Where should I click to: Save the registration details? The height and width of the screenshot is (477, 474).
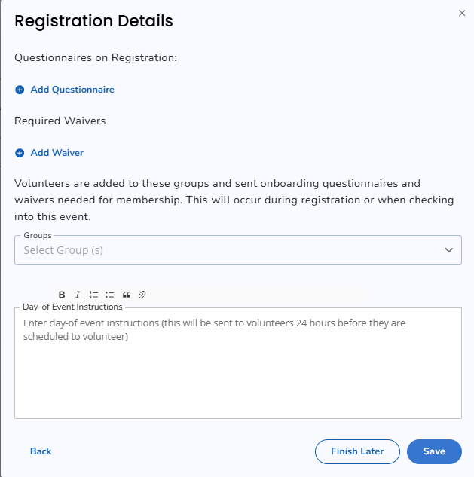[434, 451]
